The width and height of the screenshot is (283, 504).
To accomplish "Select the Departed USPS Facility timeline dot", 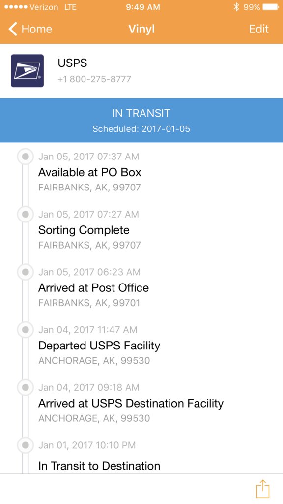I will click(x=26, y=330).
